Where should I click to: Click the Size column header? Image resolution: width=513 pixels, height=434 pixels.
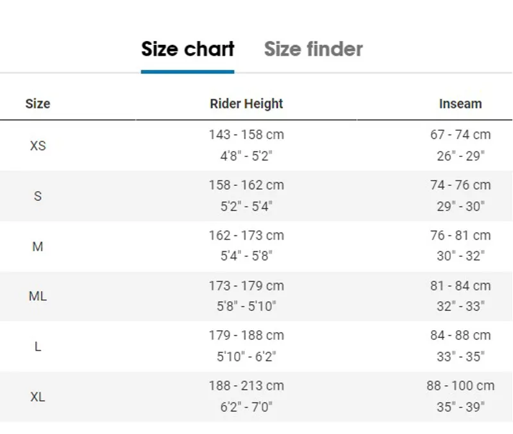tap(38, 104)
